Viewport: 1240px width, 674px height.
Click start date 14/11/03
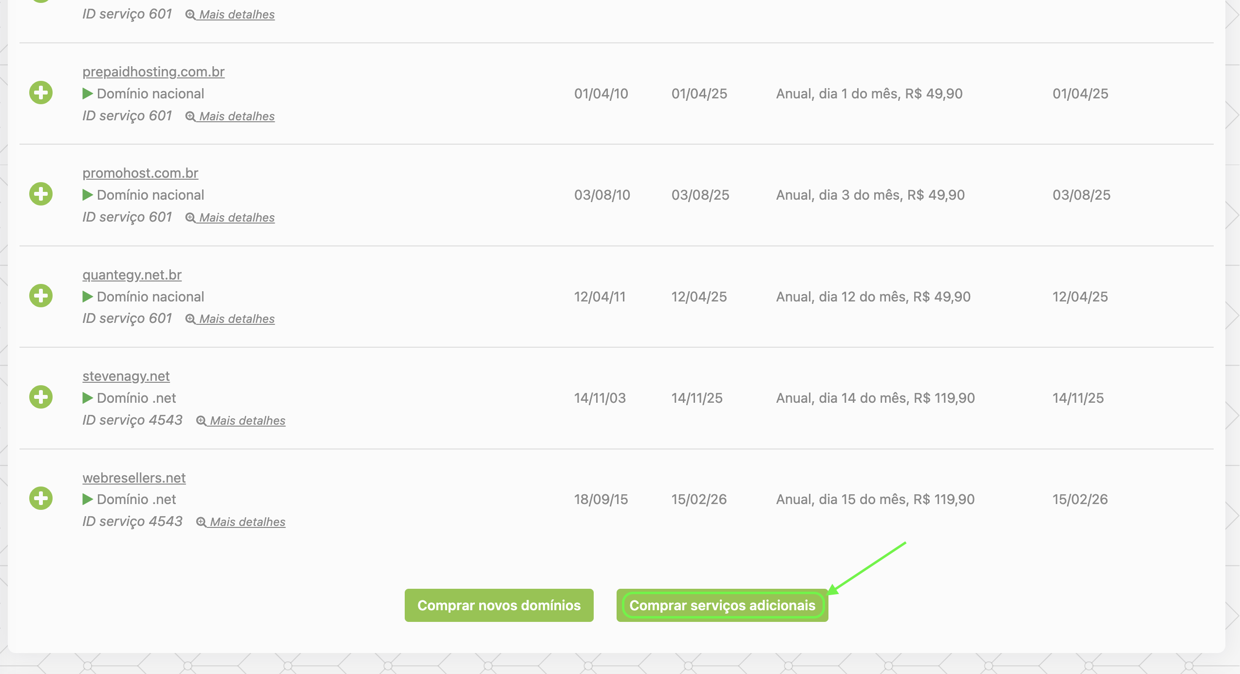600,398
